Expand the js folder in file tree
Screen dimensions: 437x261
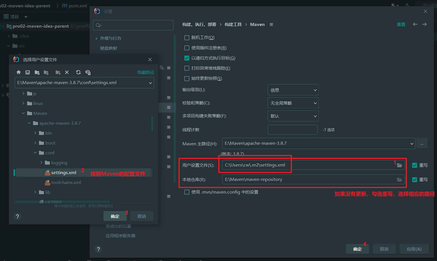pos(23,93)
